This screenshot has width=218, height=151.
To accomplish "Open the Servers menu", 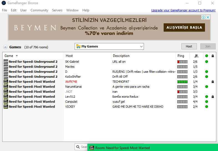I will point(57,10).
